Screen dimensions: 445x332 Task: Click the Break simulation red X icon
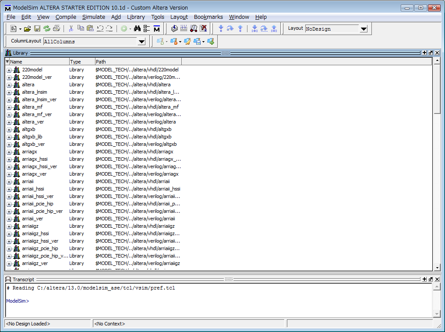(203, 28)
